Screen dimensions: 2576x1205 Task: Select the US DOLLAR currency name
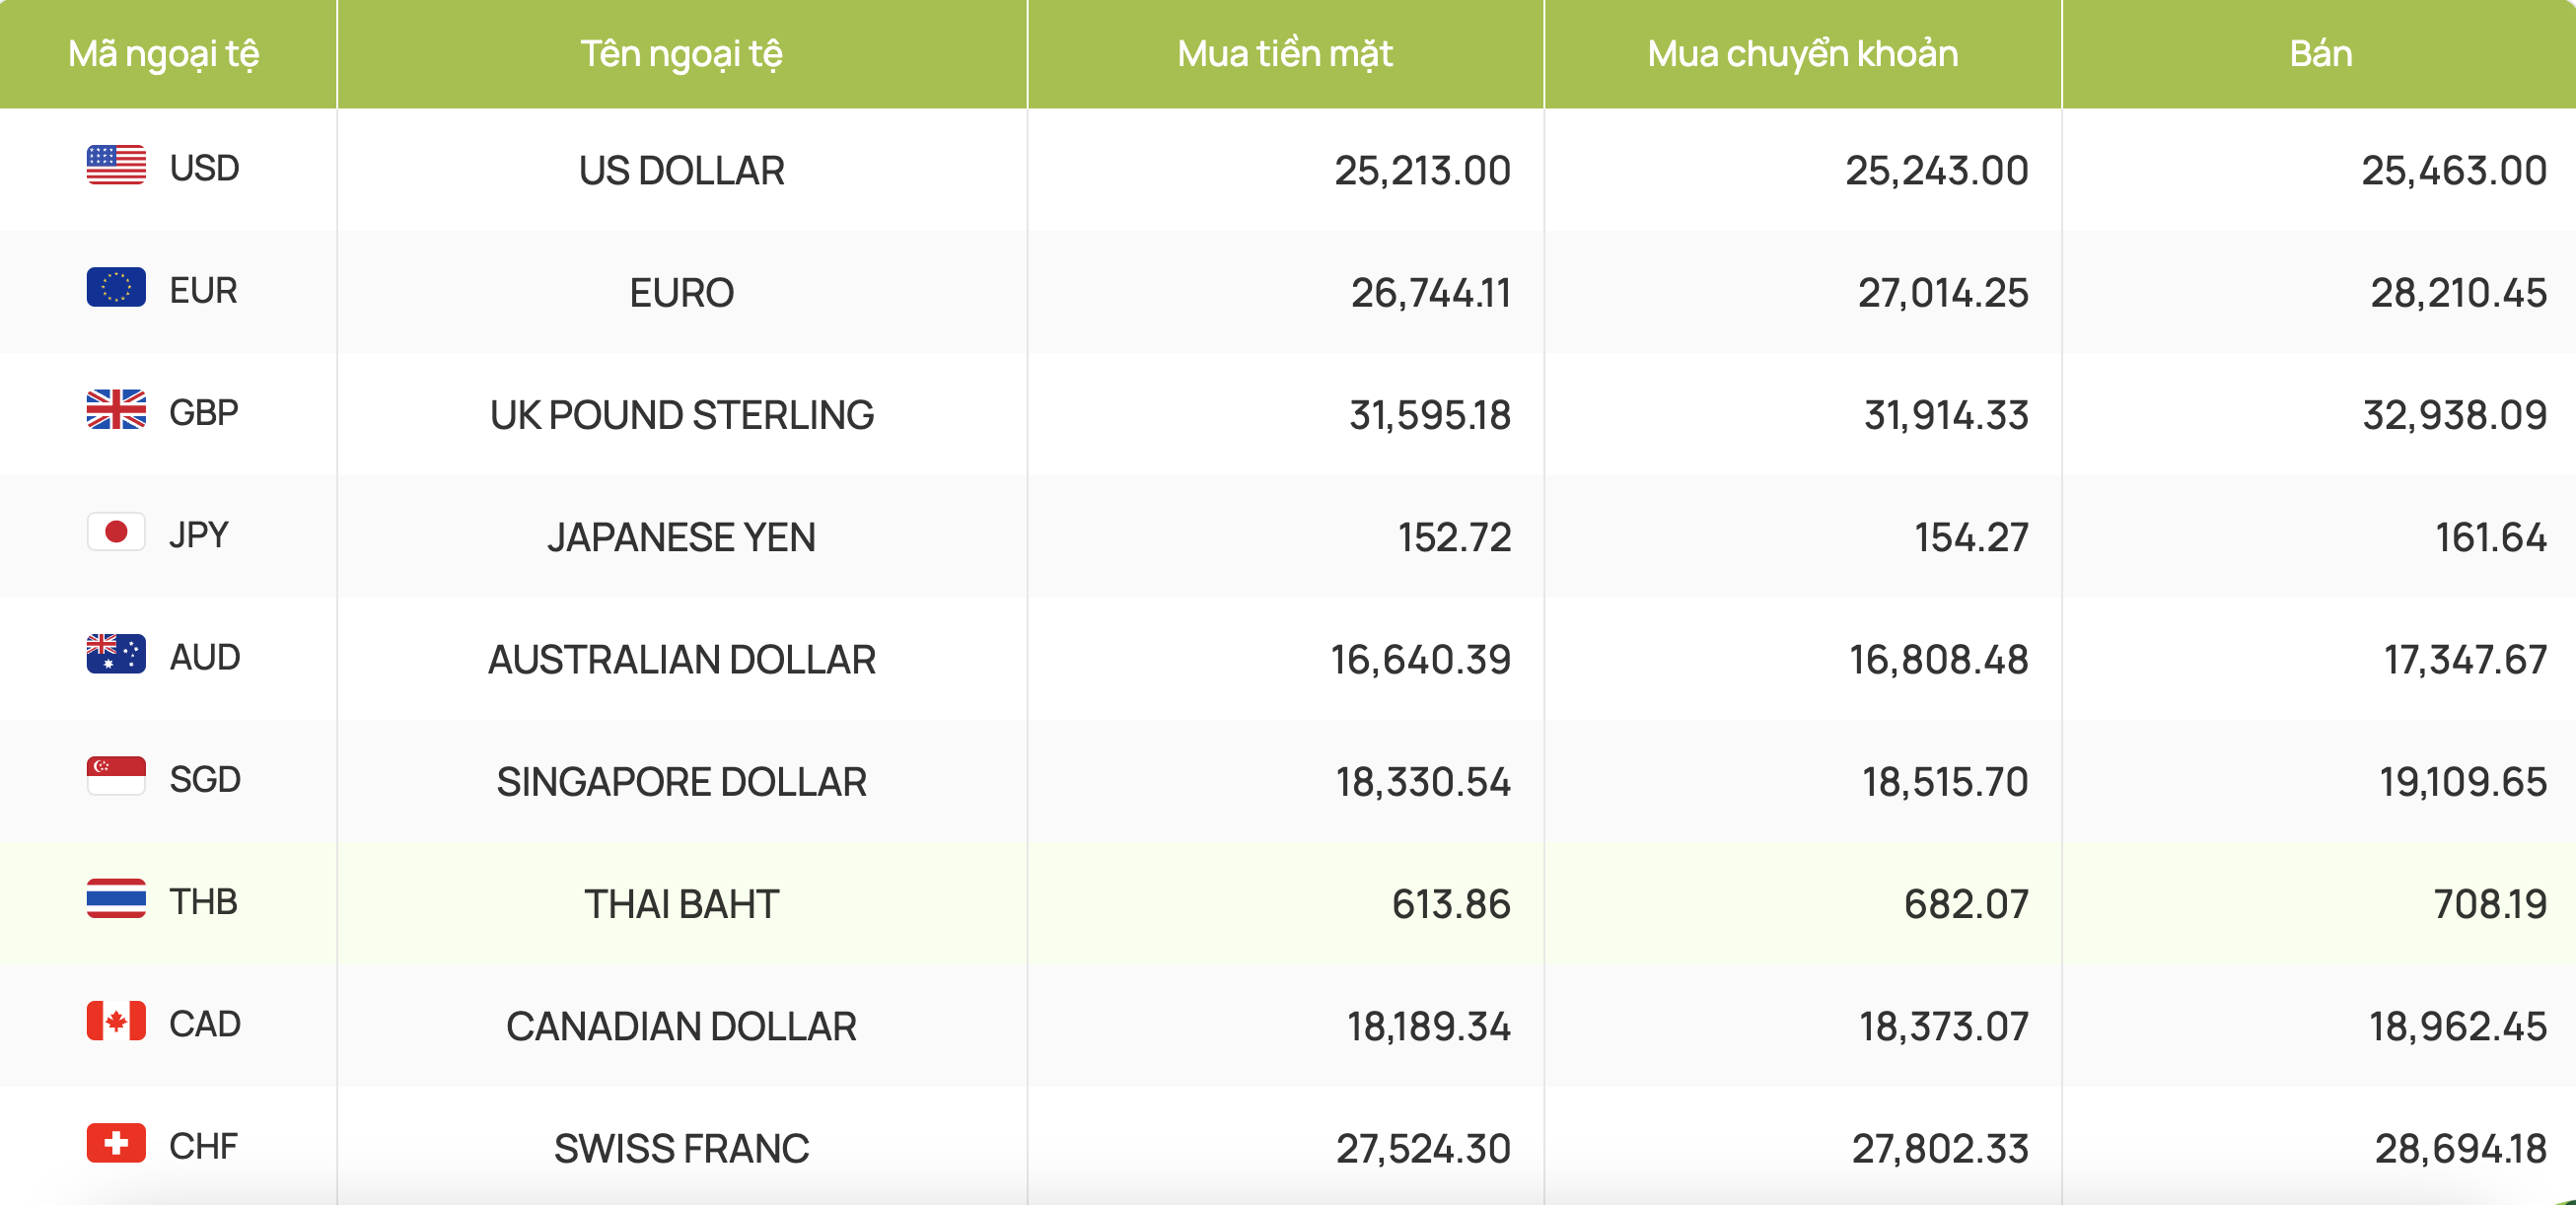pyautogui.click(x=681, y=171)
